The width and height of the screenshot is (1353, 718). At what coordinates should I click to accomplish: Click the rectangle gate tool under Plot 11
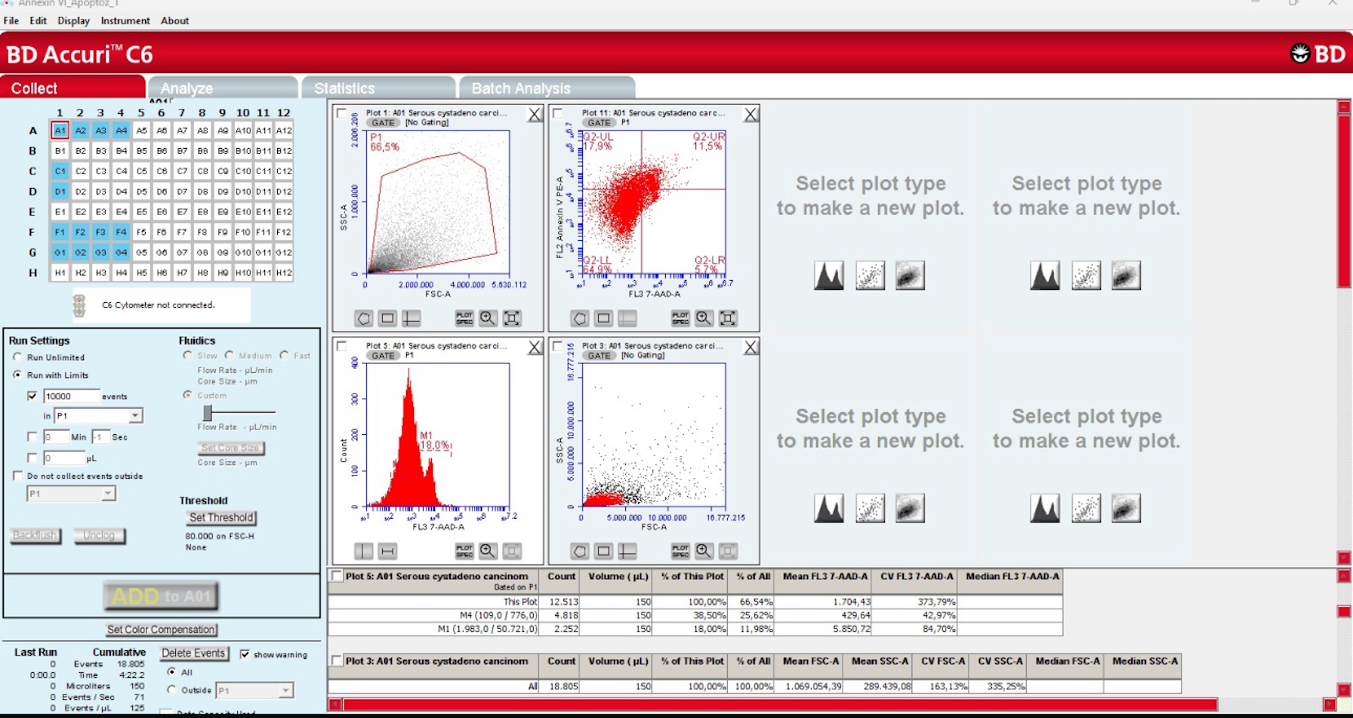click(x=603, y=319)
